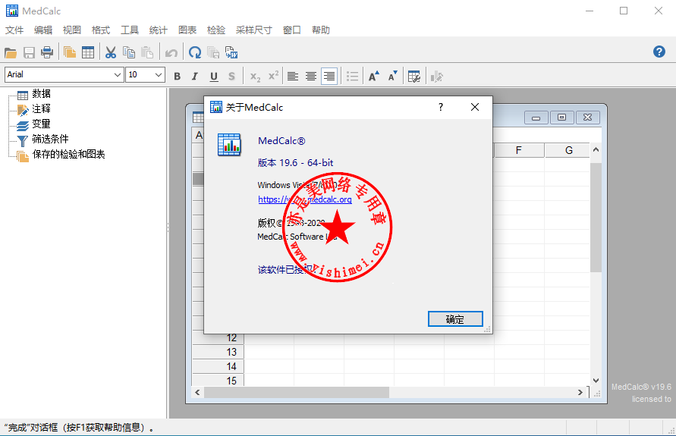676x436 pixels.
Task: Restore the inner spreadsheet window
Action: [561, 118]
